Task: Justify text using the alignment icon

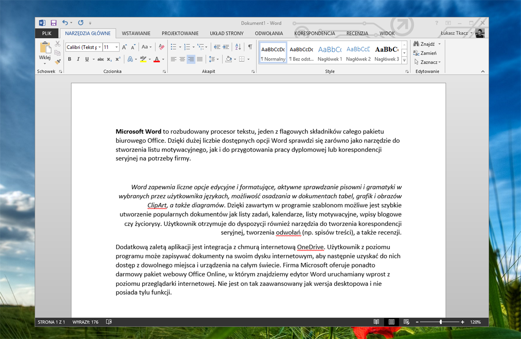Action: pos(199,59)
